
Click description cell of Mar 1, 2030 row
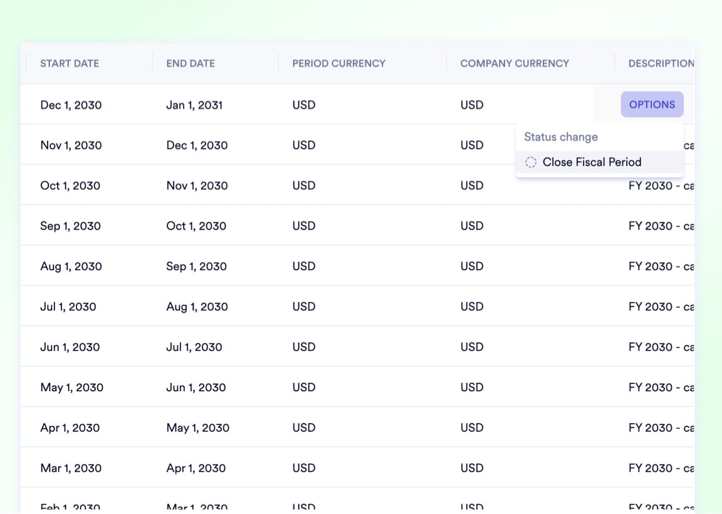pyautogui.click(x=661, y=468)
